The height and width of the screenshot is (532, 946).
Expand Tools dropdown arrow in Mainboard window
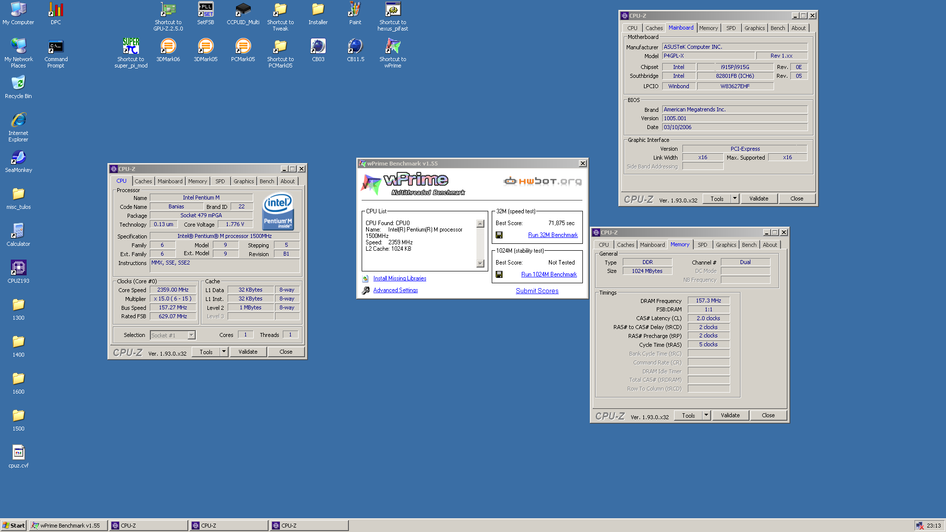(x=735, y=199)
